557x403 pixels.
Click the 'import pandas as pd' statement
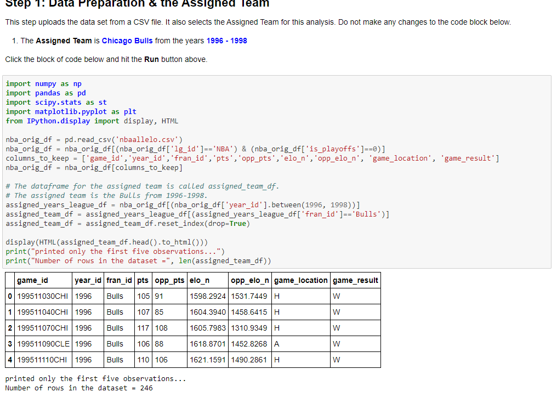43,93
